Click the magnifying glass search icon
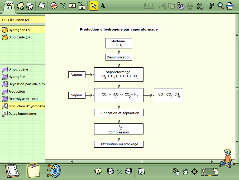The height and width of the screenshot is (180, 239). [221, 6]
